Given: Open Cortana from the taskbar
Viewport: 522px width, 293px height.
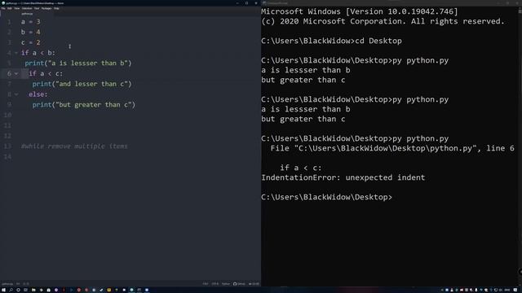Looking at the screenshot, I should coord(18,290).
